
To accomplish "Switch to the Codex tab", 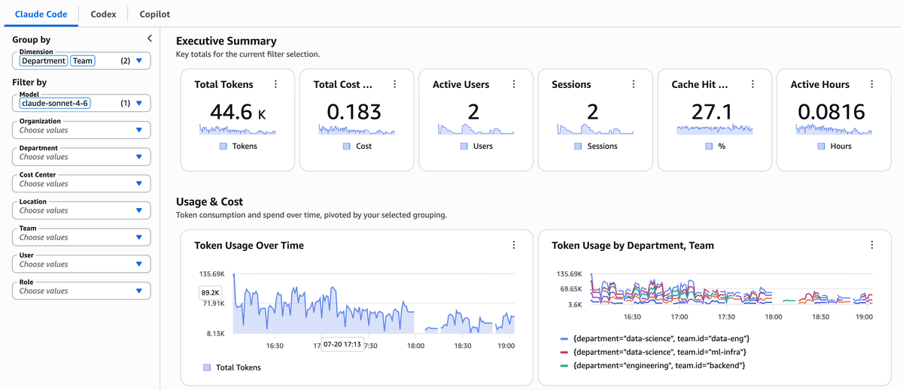I will [x=103, y=14].
